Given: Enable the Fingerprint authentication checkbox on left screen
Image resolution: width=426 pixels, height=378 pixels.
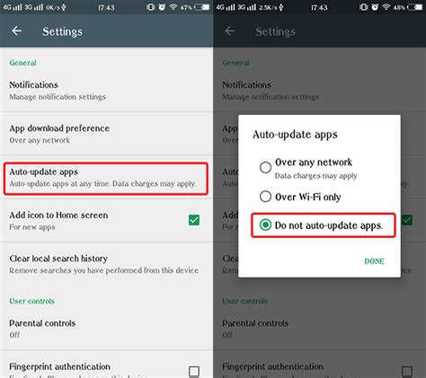Looking at the screenshot, I should point(194,372).
